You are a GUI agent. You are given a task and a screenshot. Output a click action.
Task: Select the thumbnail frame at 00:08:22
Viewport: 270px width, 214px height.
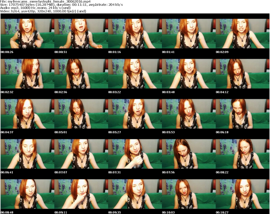pos(243,154)
